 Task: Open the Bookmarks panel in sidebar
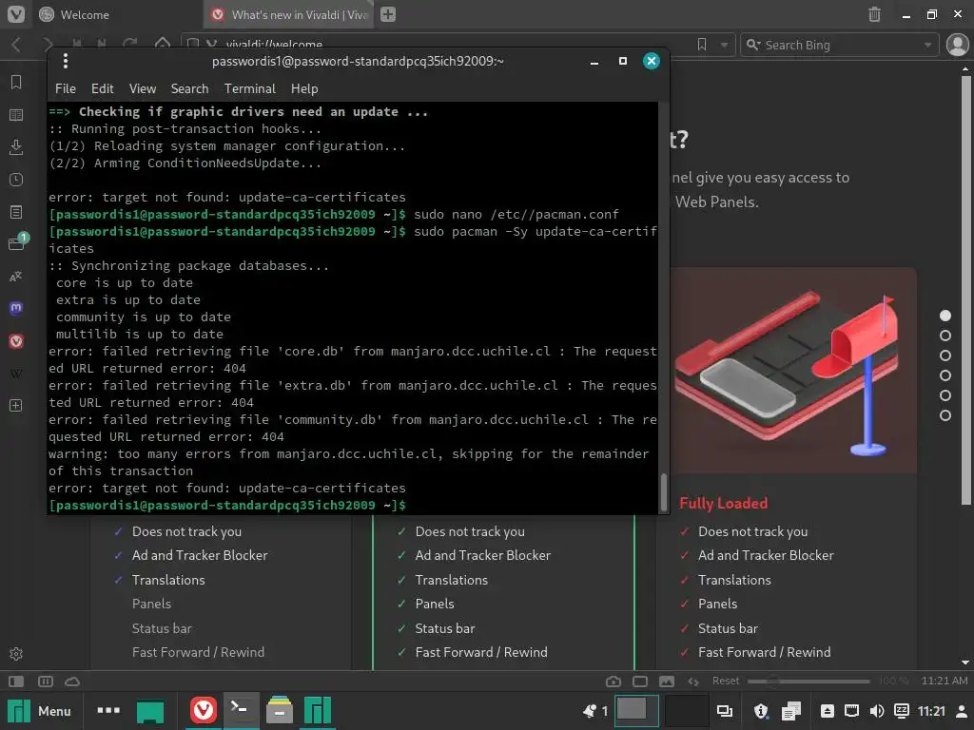pos(16,82)
